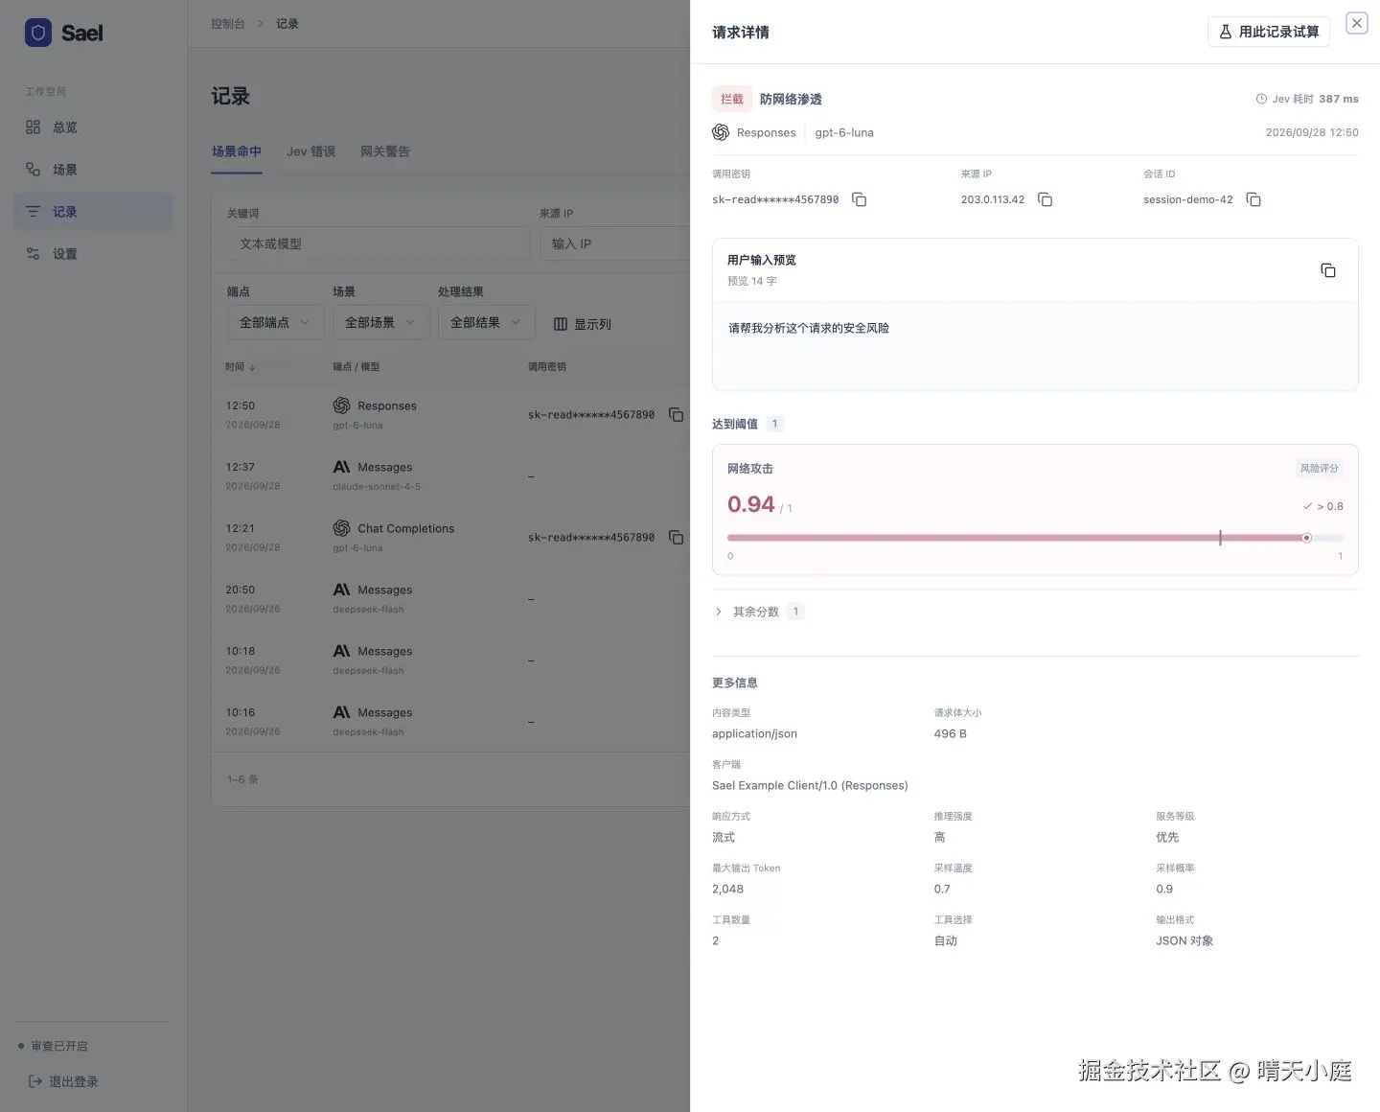Click the 用此记录试算 button
Image resolution: width=1380 pixels, height=1112 pixels.
pos(1269,32)
